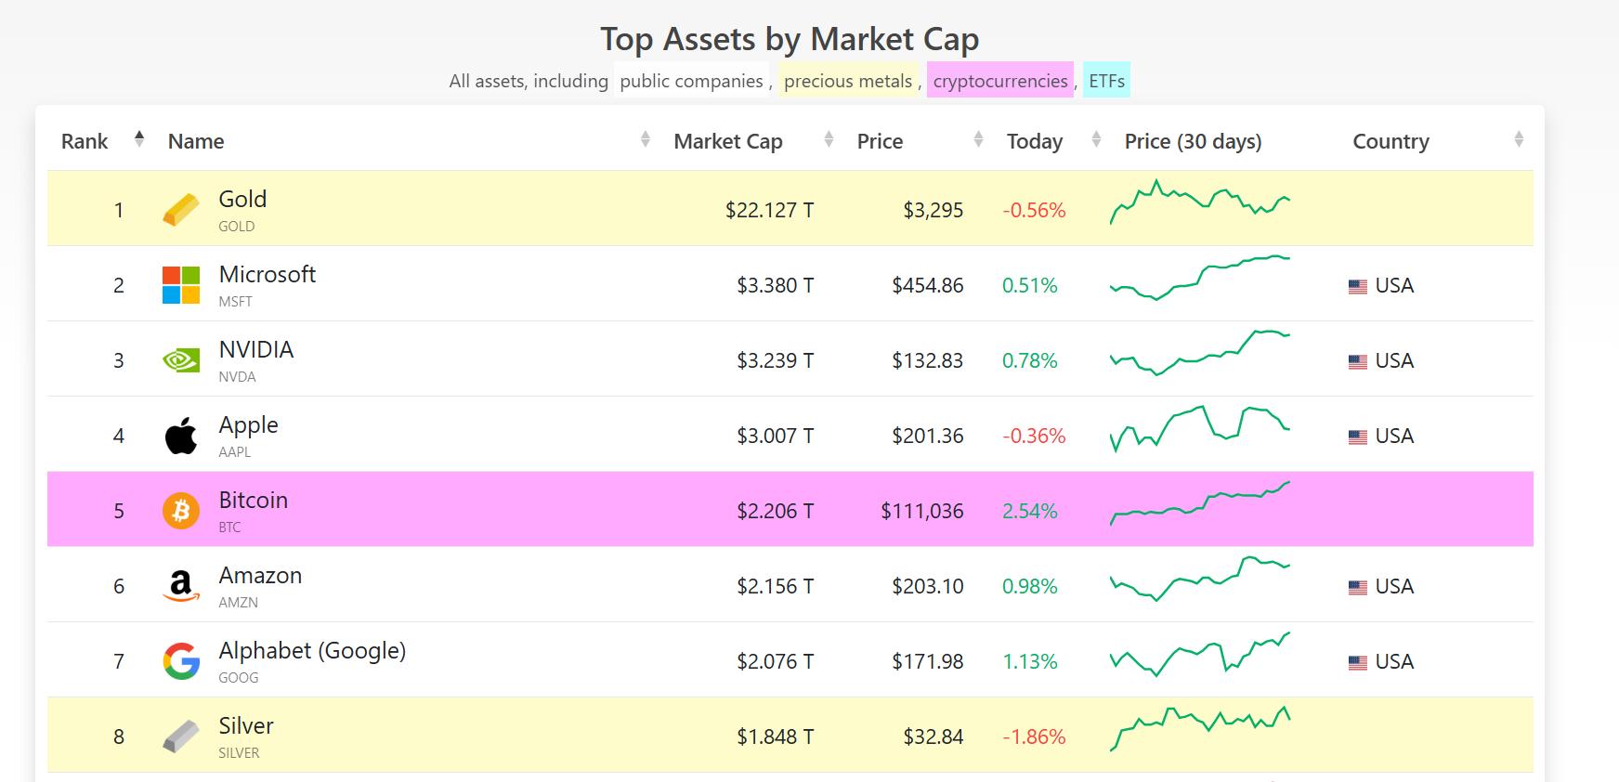This screenshot has height=782, width=1619.
Task: Click the GOOG ticker symbol
Action: [238, 678]
